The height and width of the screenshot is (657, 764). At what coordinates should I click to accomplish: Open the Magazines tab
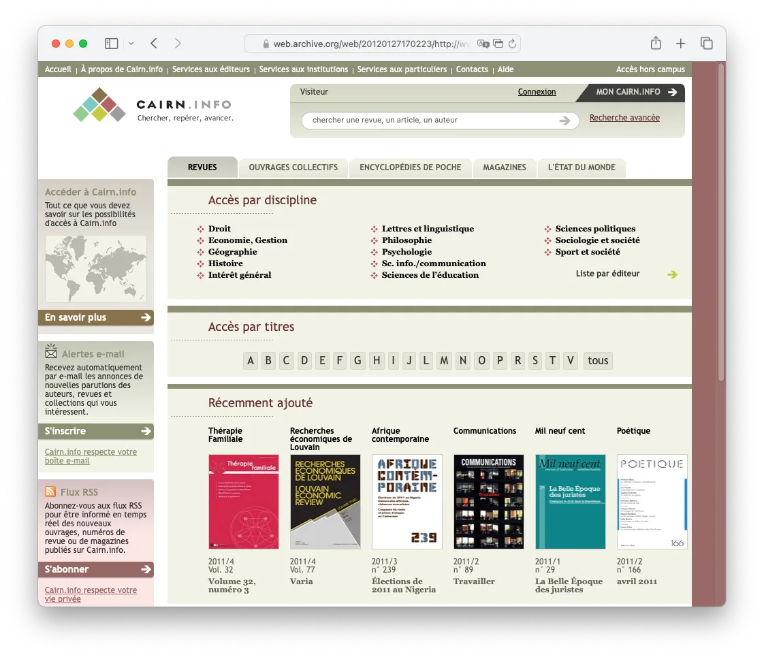(504, 167)
